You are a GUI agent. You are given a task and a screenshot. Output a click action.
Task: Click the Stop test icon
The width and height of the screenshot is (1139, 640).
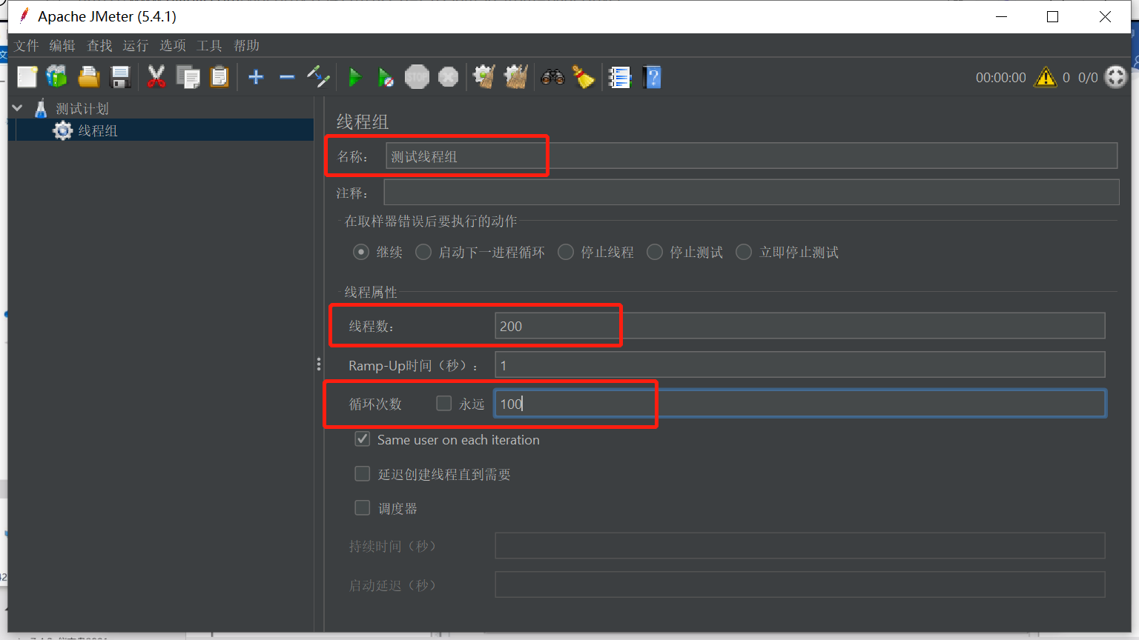point(417,77)
